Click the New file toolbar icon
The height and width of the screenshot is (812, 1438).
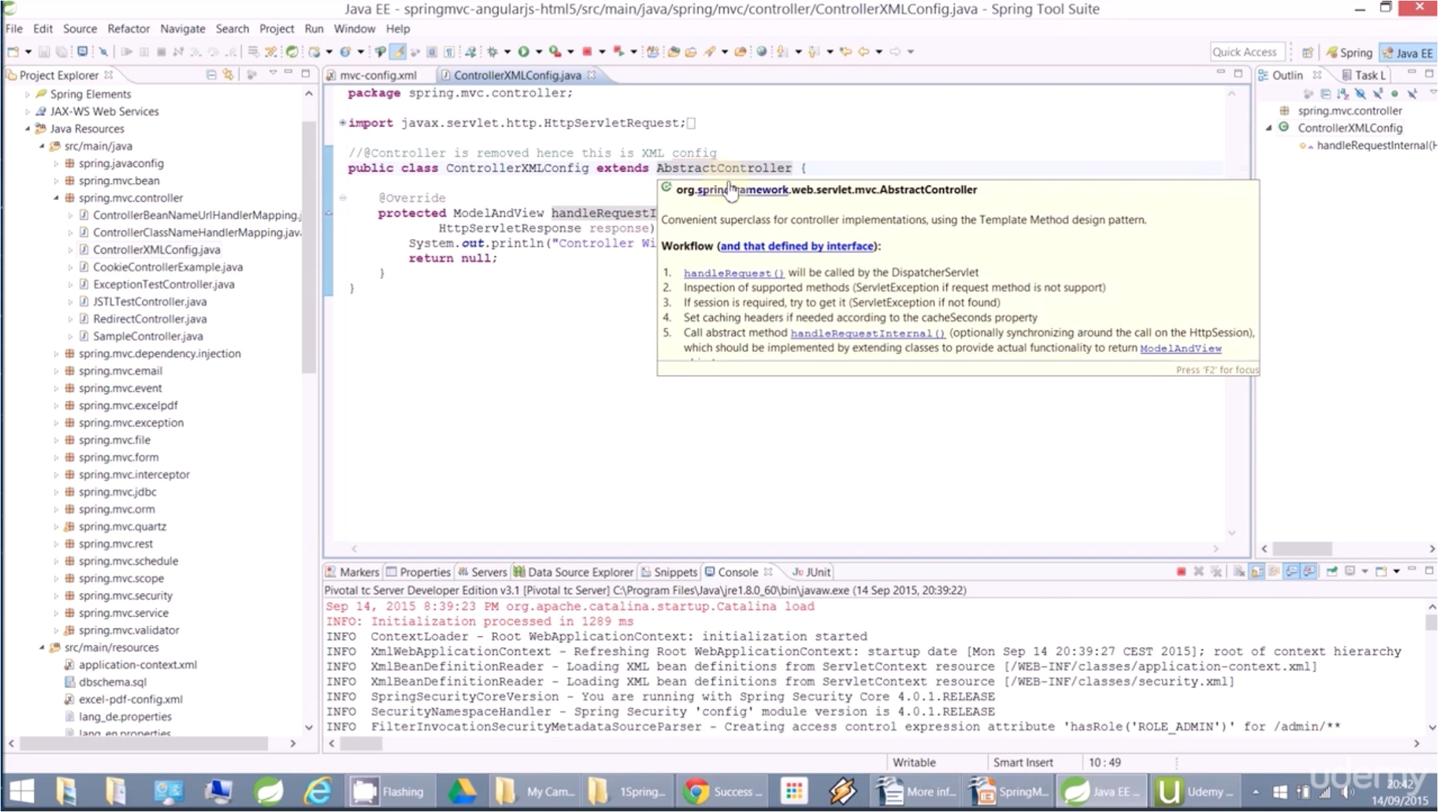[13, 52]
